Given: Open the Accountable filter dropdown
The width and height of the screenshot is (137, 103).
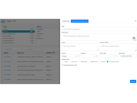Looking at the screenshot, I should pyautogui.click(x=34, y=49).
